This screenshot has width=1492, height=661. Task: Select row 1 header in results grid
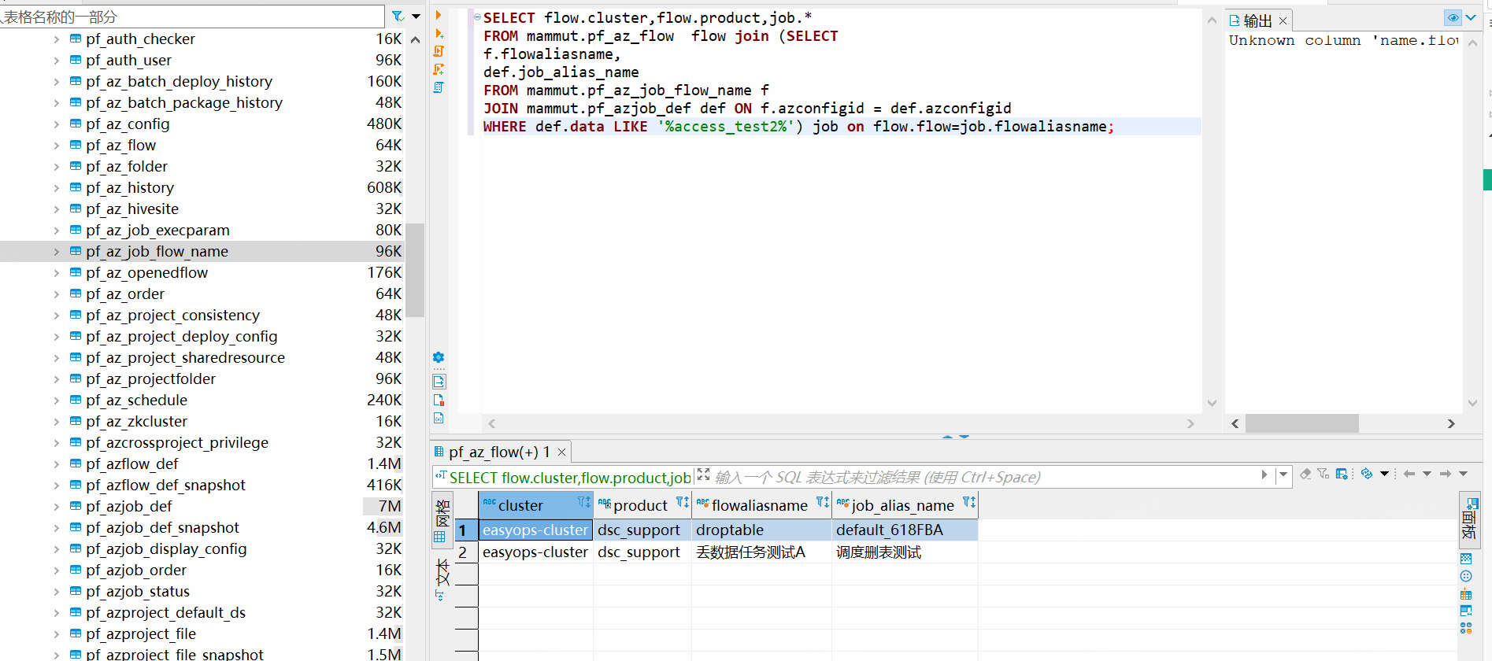point(466,530)
